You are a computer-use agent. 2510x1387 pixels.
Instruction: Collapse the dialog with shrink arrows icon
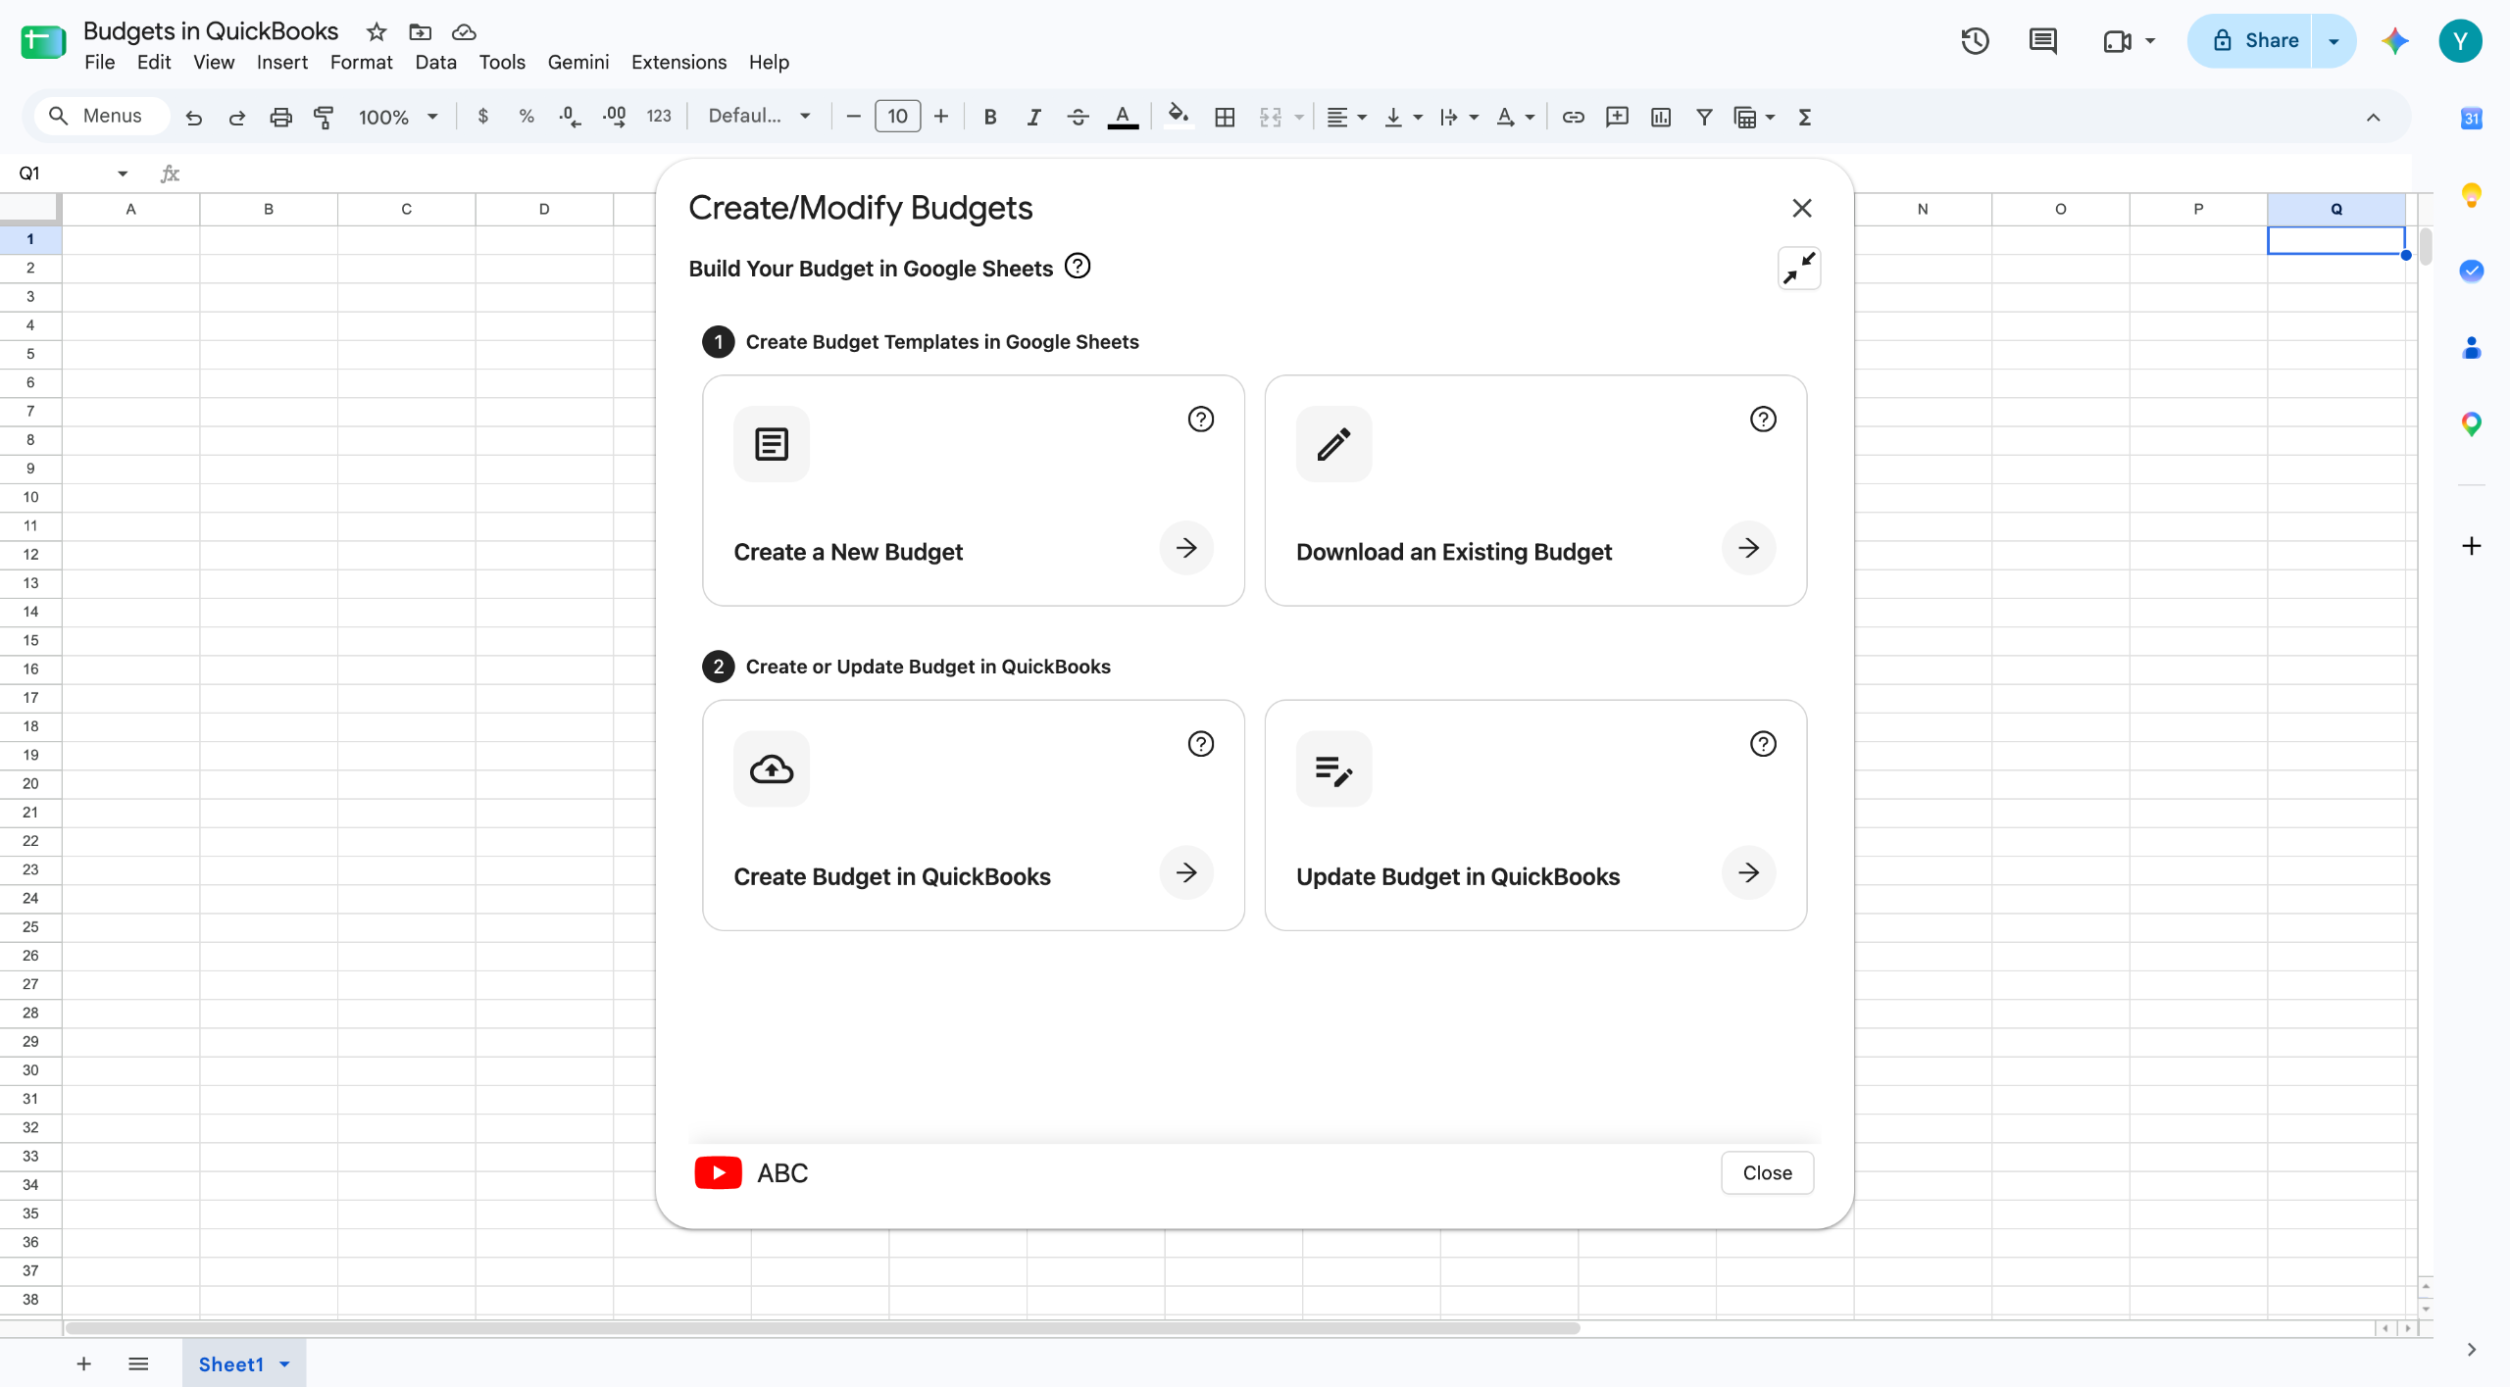pyautogui.click(x=1799, y=269)
